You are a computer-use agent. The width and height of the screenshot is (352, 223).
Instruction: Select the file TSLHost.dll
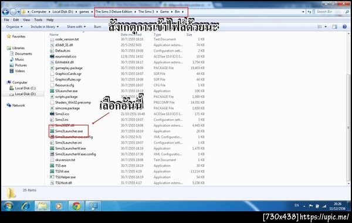63,183
